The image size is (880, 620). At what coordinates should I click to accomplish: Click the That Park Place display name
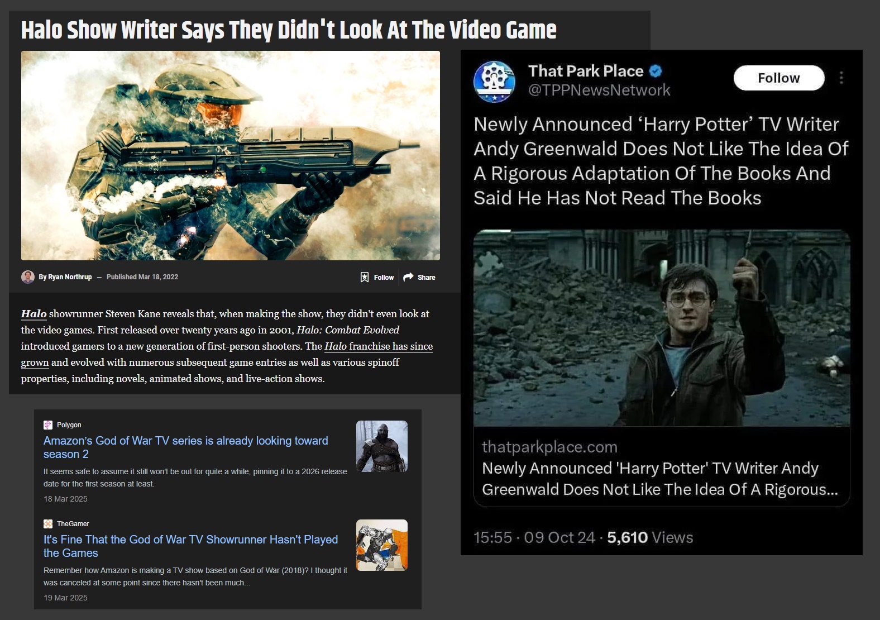[586, 71]
